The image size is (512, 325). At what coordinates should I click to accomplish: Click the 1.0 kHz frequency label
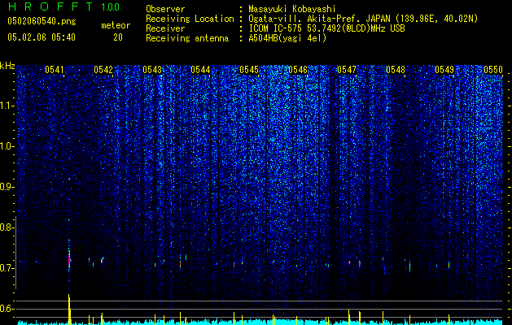7,146
